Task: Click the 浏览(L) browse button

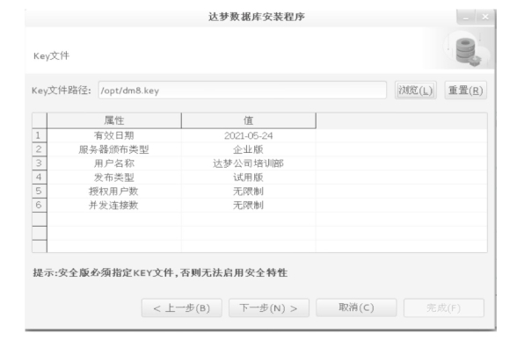Action: click(x=415, y=90)
